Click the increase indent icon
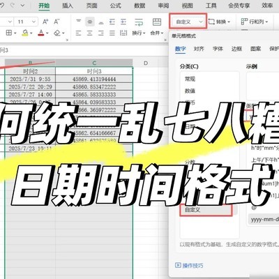 [123, 22]
